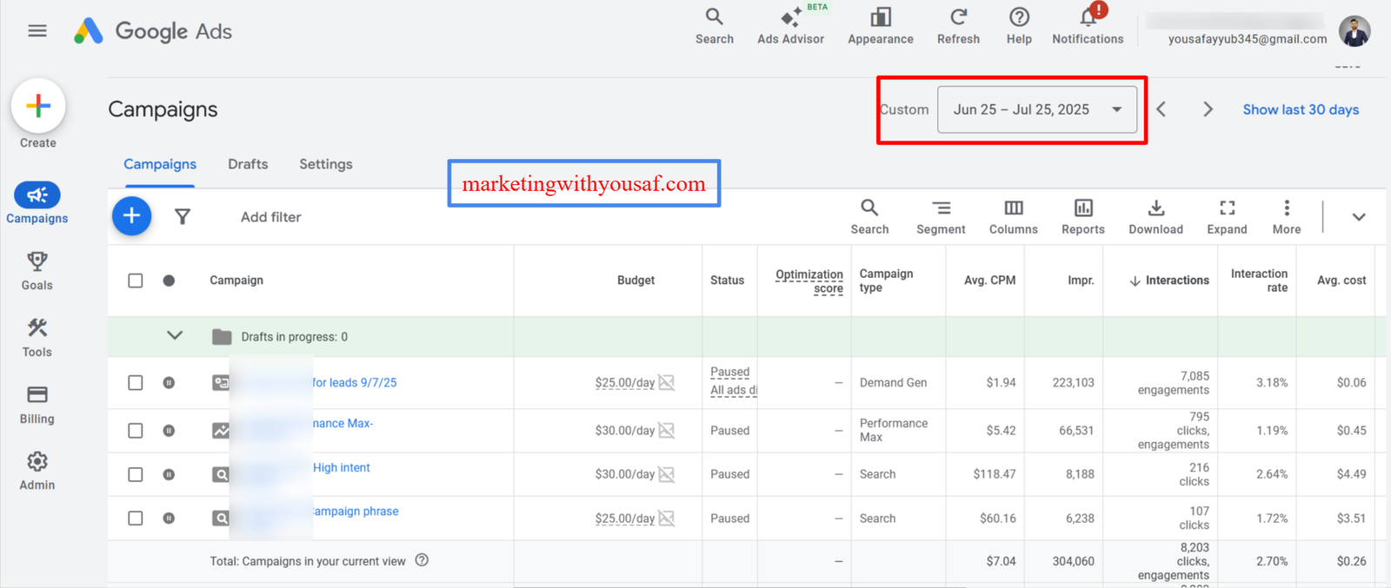Click Show last 30 days link
The height and width of the screenshot is (588, 1391).
[x=1301, y=109]
